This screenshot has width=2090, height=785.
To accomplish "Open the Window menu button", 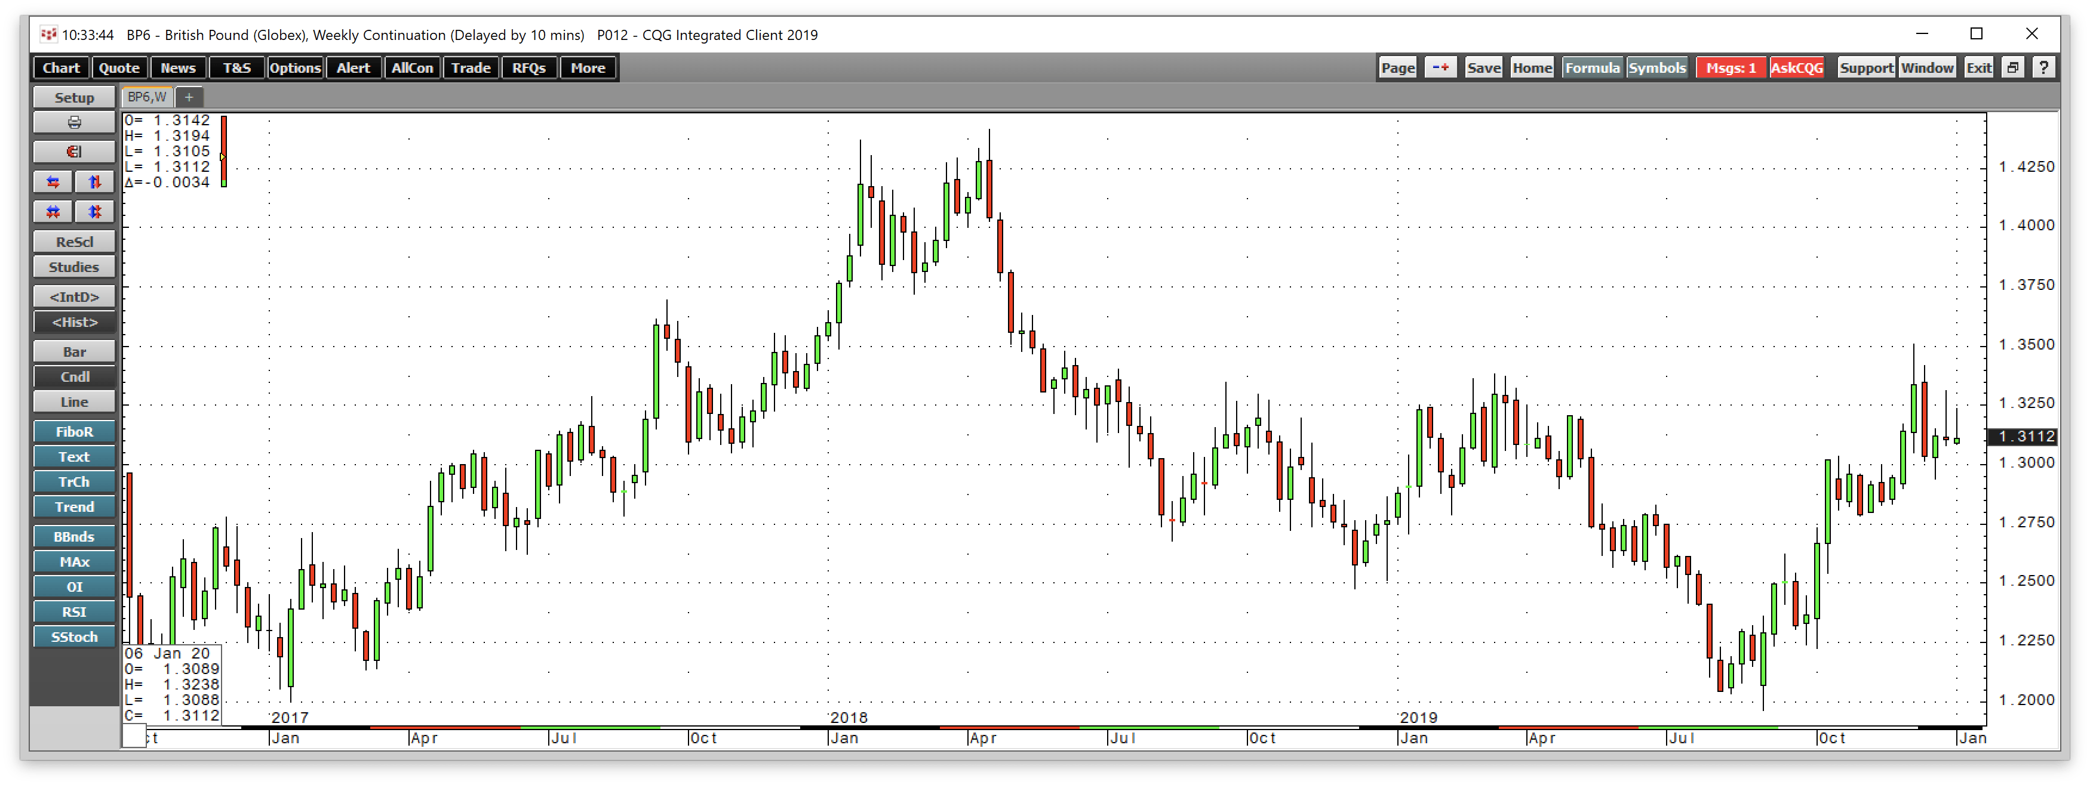I will (x=1927, y=68).
